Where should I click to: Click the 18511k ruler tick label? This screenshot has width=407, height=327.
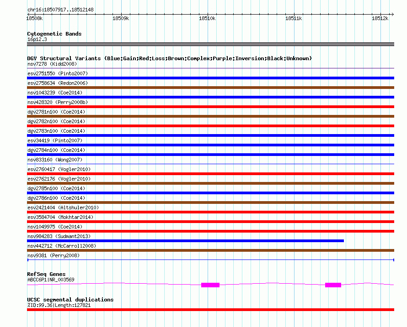point(294,18)
